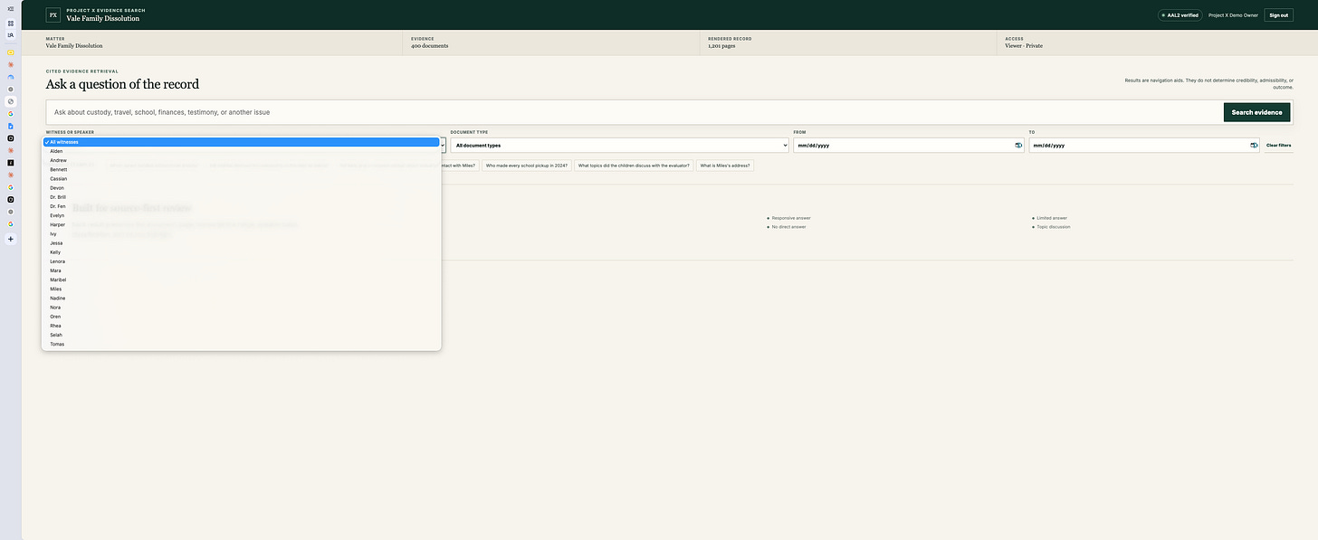Filter by witness Nora
Image resolution: width=1318 pixels, height=540 pixels.
[241, 308]
